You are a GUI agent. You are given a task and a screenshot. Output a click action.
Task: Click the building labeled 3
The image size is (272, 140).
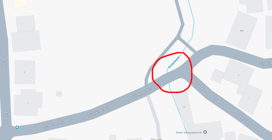239,75
